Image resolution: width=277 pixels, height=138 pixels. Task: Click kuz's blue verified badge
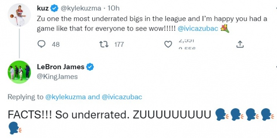[55, 8]
